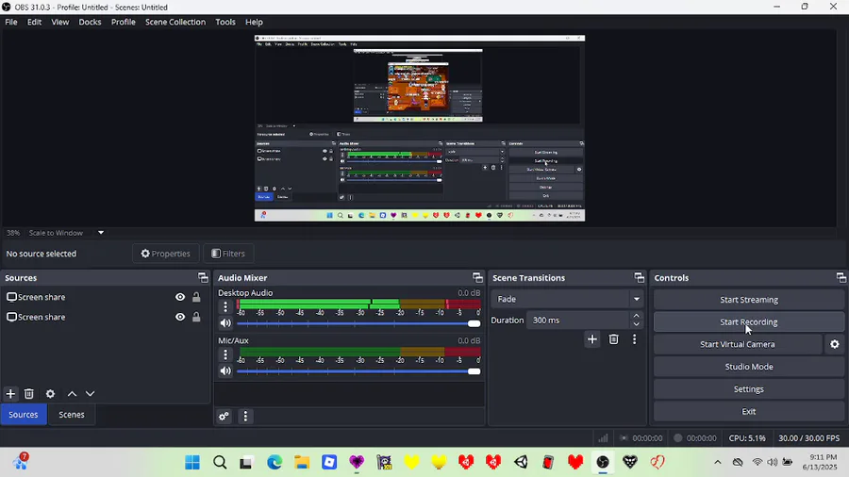Open the Fade transition dropdown

point(568,299)
